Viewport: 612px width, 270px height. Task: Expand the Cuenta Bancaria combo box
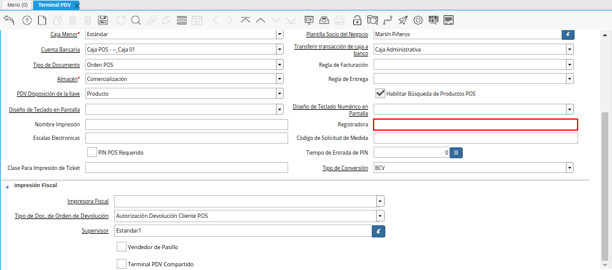[280, 50]
